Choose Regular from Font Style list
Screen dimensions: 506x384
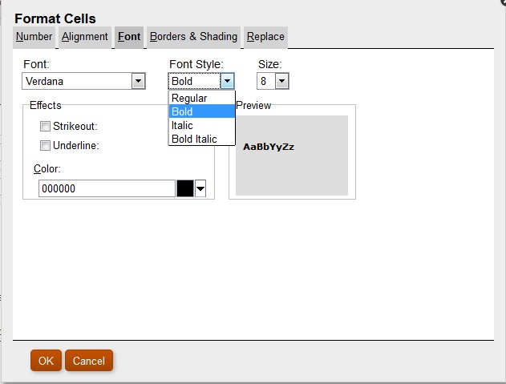pyautogui.click(x=189, y=98)
